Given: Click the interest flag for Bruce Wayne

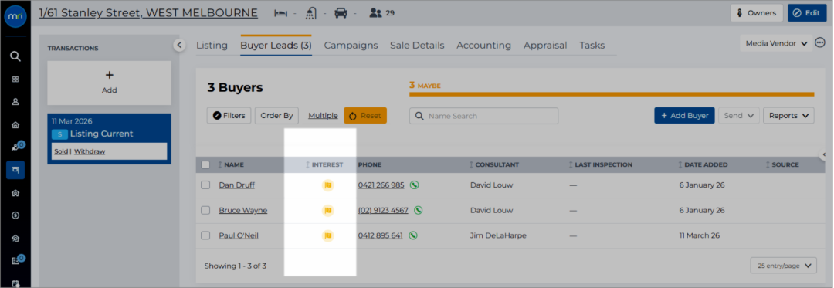Looking at the screenshot, I should click(x=328, y=211).
